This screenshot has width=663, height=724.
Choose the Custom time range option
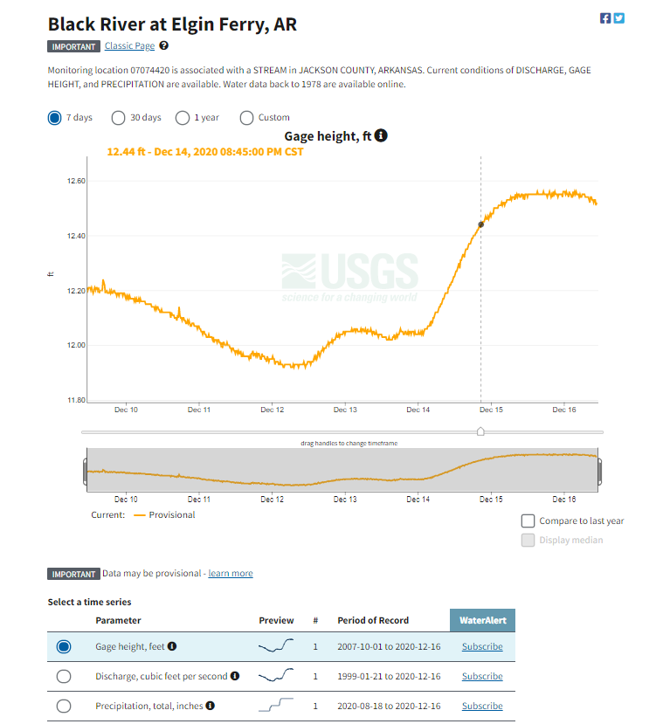pyautogui.click(x=246, y=118)
